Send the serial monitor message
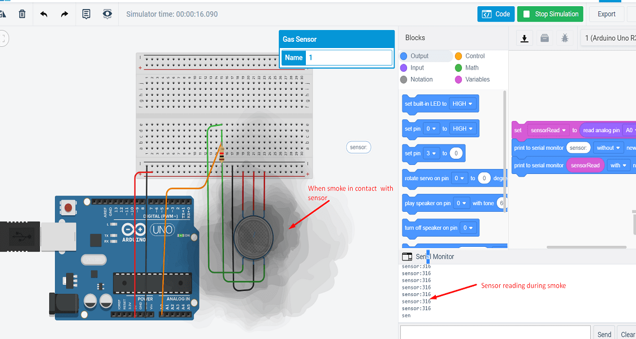 pos(604,334)
